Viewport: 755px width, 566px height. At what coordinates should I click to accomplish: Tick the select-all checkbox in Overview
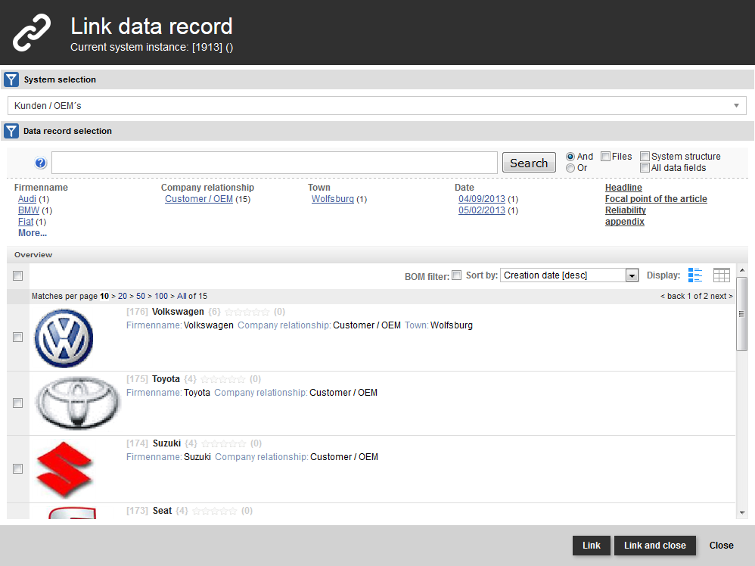tap(18, 275)
